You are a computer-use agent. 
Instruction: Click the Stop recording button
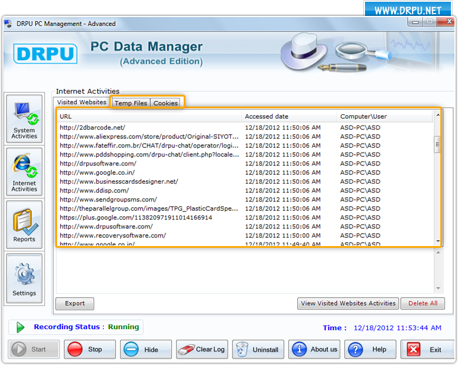(89, 349)
